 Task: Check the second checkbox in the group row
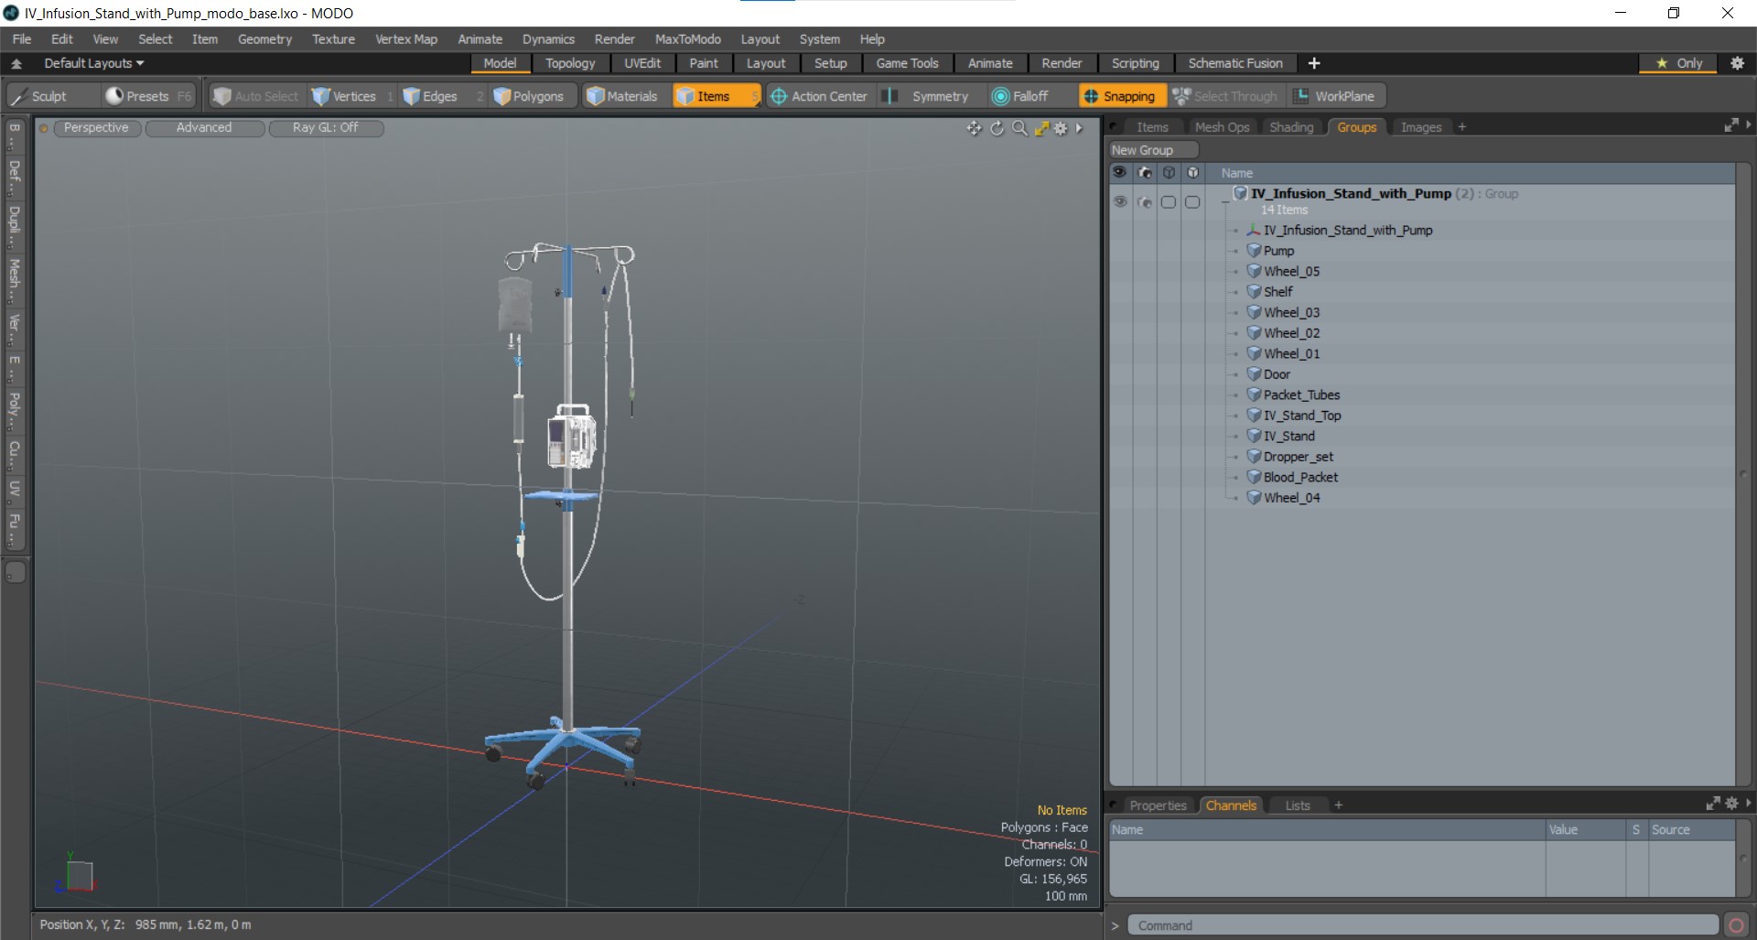(x=1192, y=201)
